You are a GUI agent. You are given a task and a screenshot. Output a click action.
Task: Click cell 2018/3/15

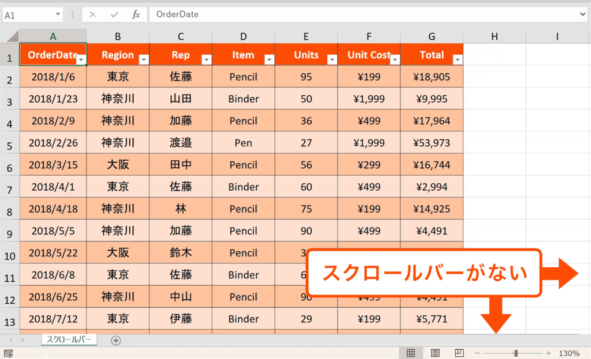coord(53,165)
